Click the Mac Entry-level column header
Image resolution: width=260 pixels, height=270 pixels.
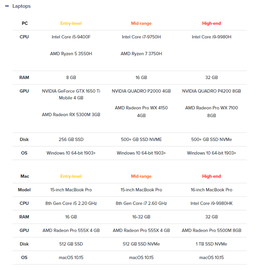(x=71, y=176)
